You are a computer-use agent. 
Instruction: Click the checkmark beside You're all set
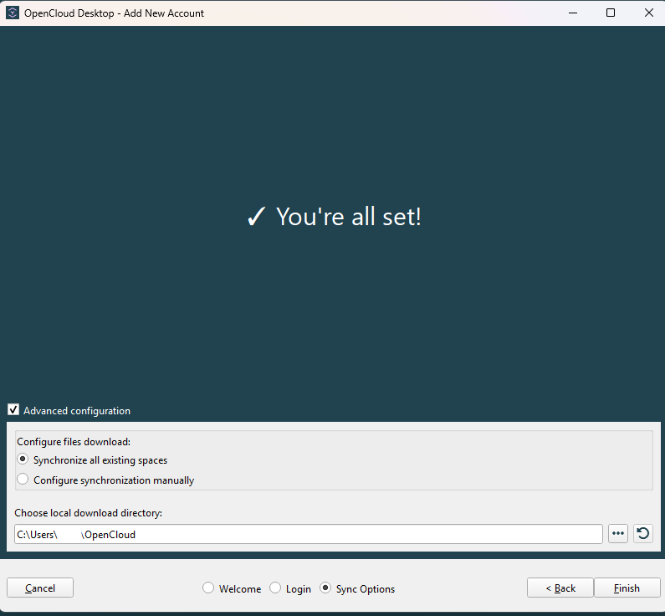tap(256, 218)
